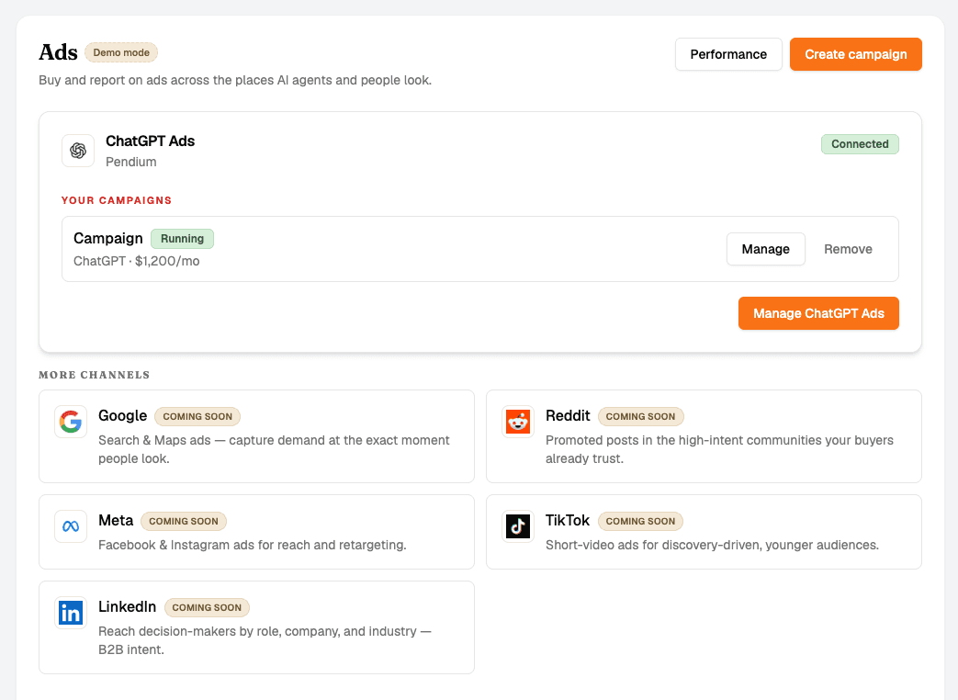Click the 'ChatGPT · $1,200/mo' budget text

pos(136,262)
